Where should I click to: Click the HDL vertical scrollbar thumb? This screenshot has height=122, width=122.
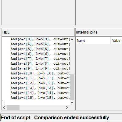72,87
